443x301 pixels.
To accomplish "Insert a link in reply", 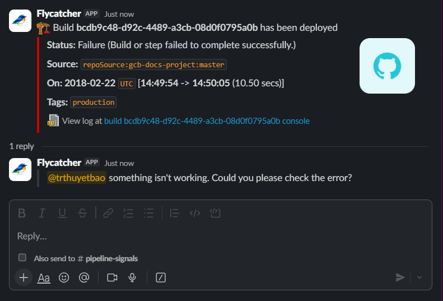I will click(108, 213).
